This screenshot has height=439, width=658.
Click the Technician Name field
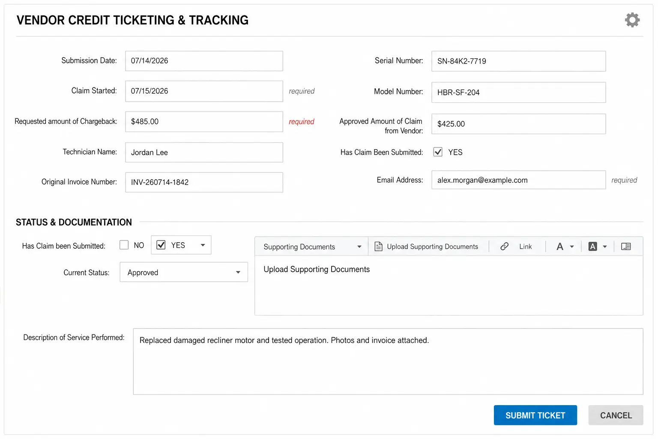204,152
